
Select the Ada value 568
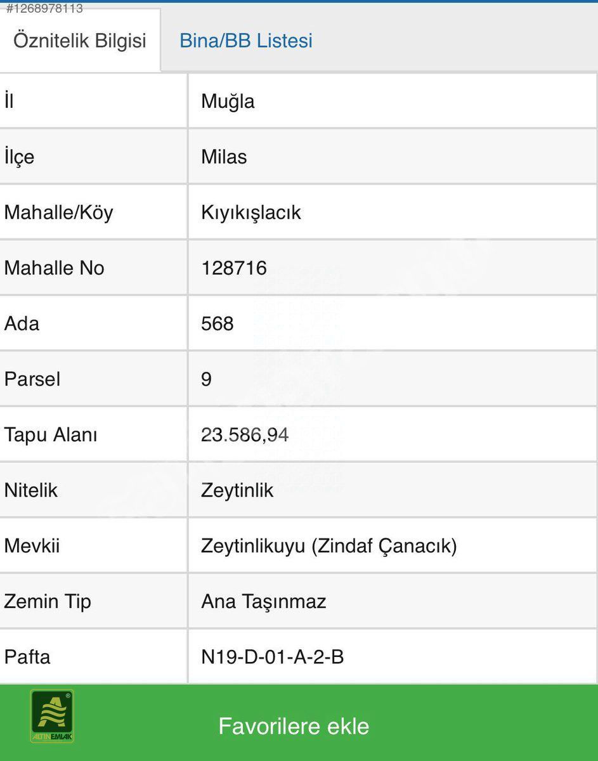pos(218,324)
